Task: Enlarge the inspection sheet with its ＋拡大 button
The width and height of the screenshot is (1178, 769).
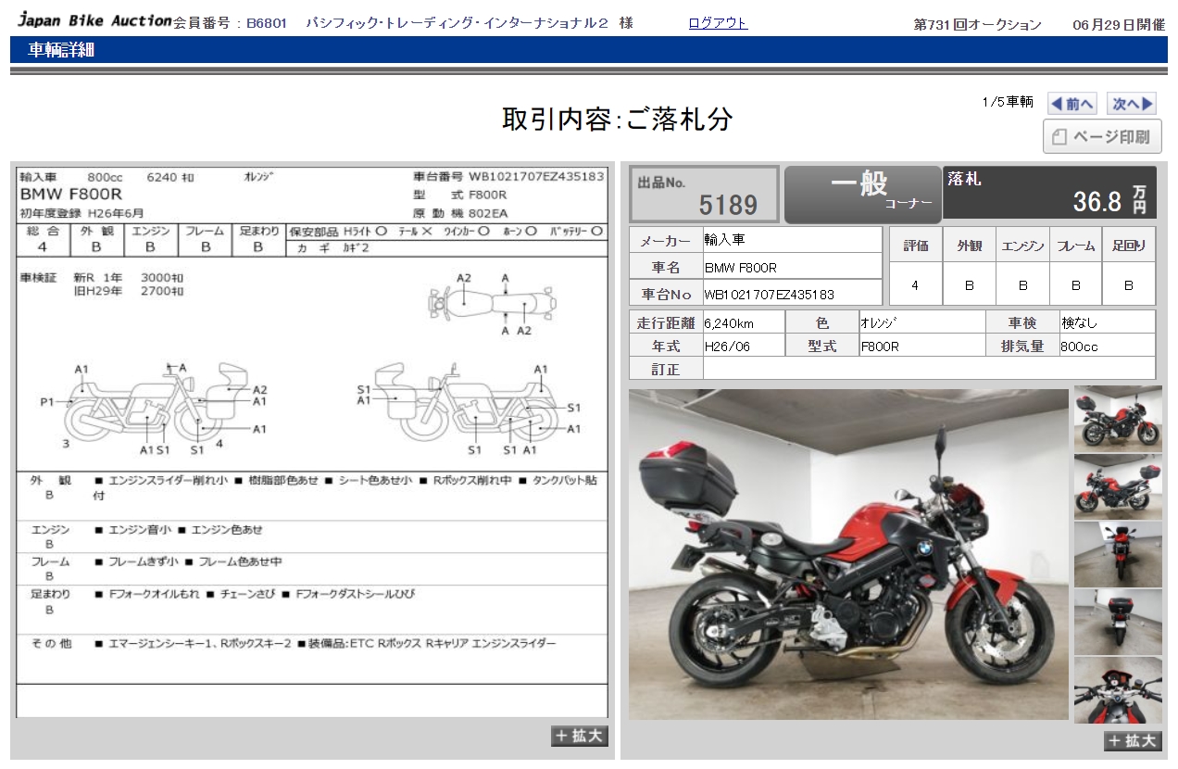Action: pyautogui.click(x=580, y=736)
